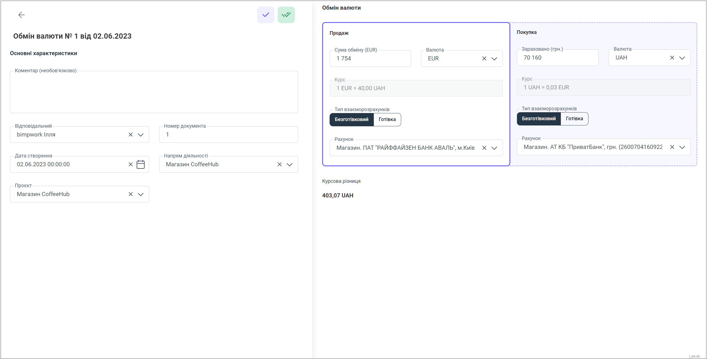This screenshot has width=707, height=359.
Task: Open the UAH currency dropdown
Action: pyautogui.click(x=682, y=58)
